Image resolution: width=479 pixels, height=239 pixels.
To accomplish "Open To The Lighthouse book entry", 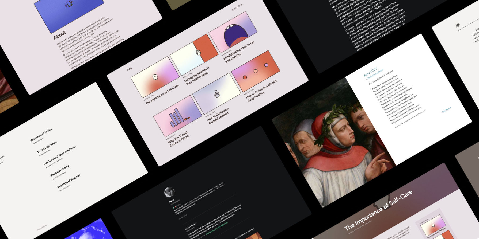I will click(47, 147).
